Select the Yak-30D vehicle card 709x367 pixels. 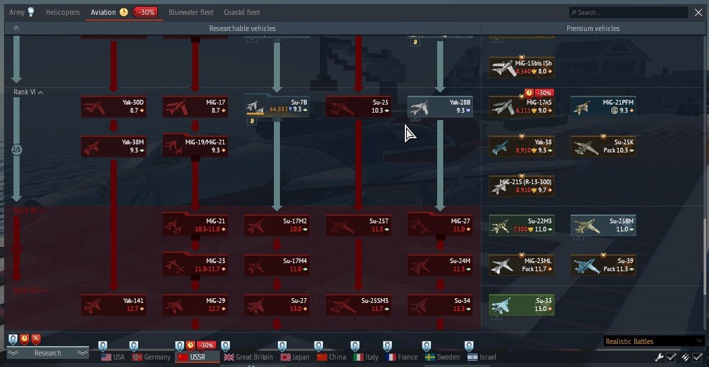[113, 107]
